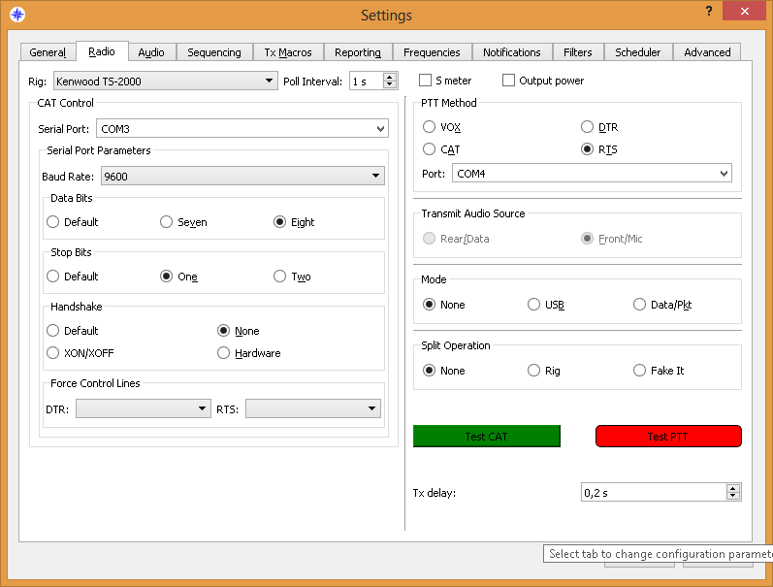Open the Rig dropdown showing Kenwood TS-2000
The height and width of the screenshot is (587, 773).
pos(165,82)
